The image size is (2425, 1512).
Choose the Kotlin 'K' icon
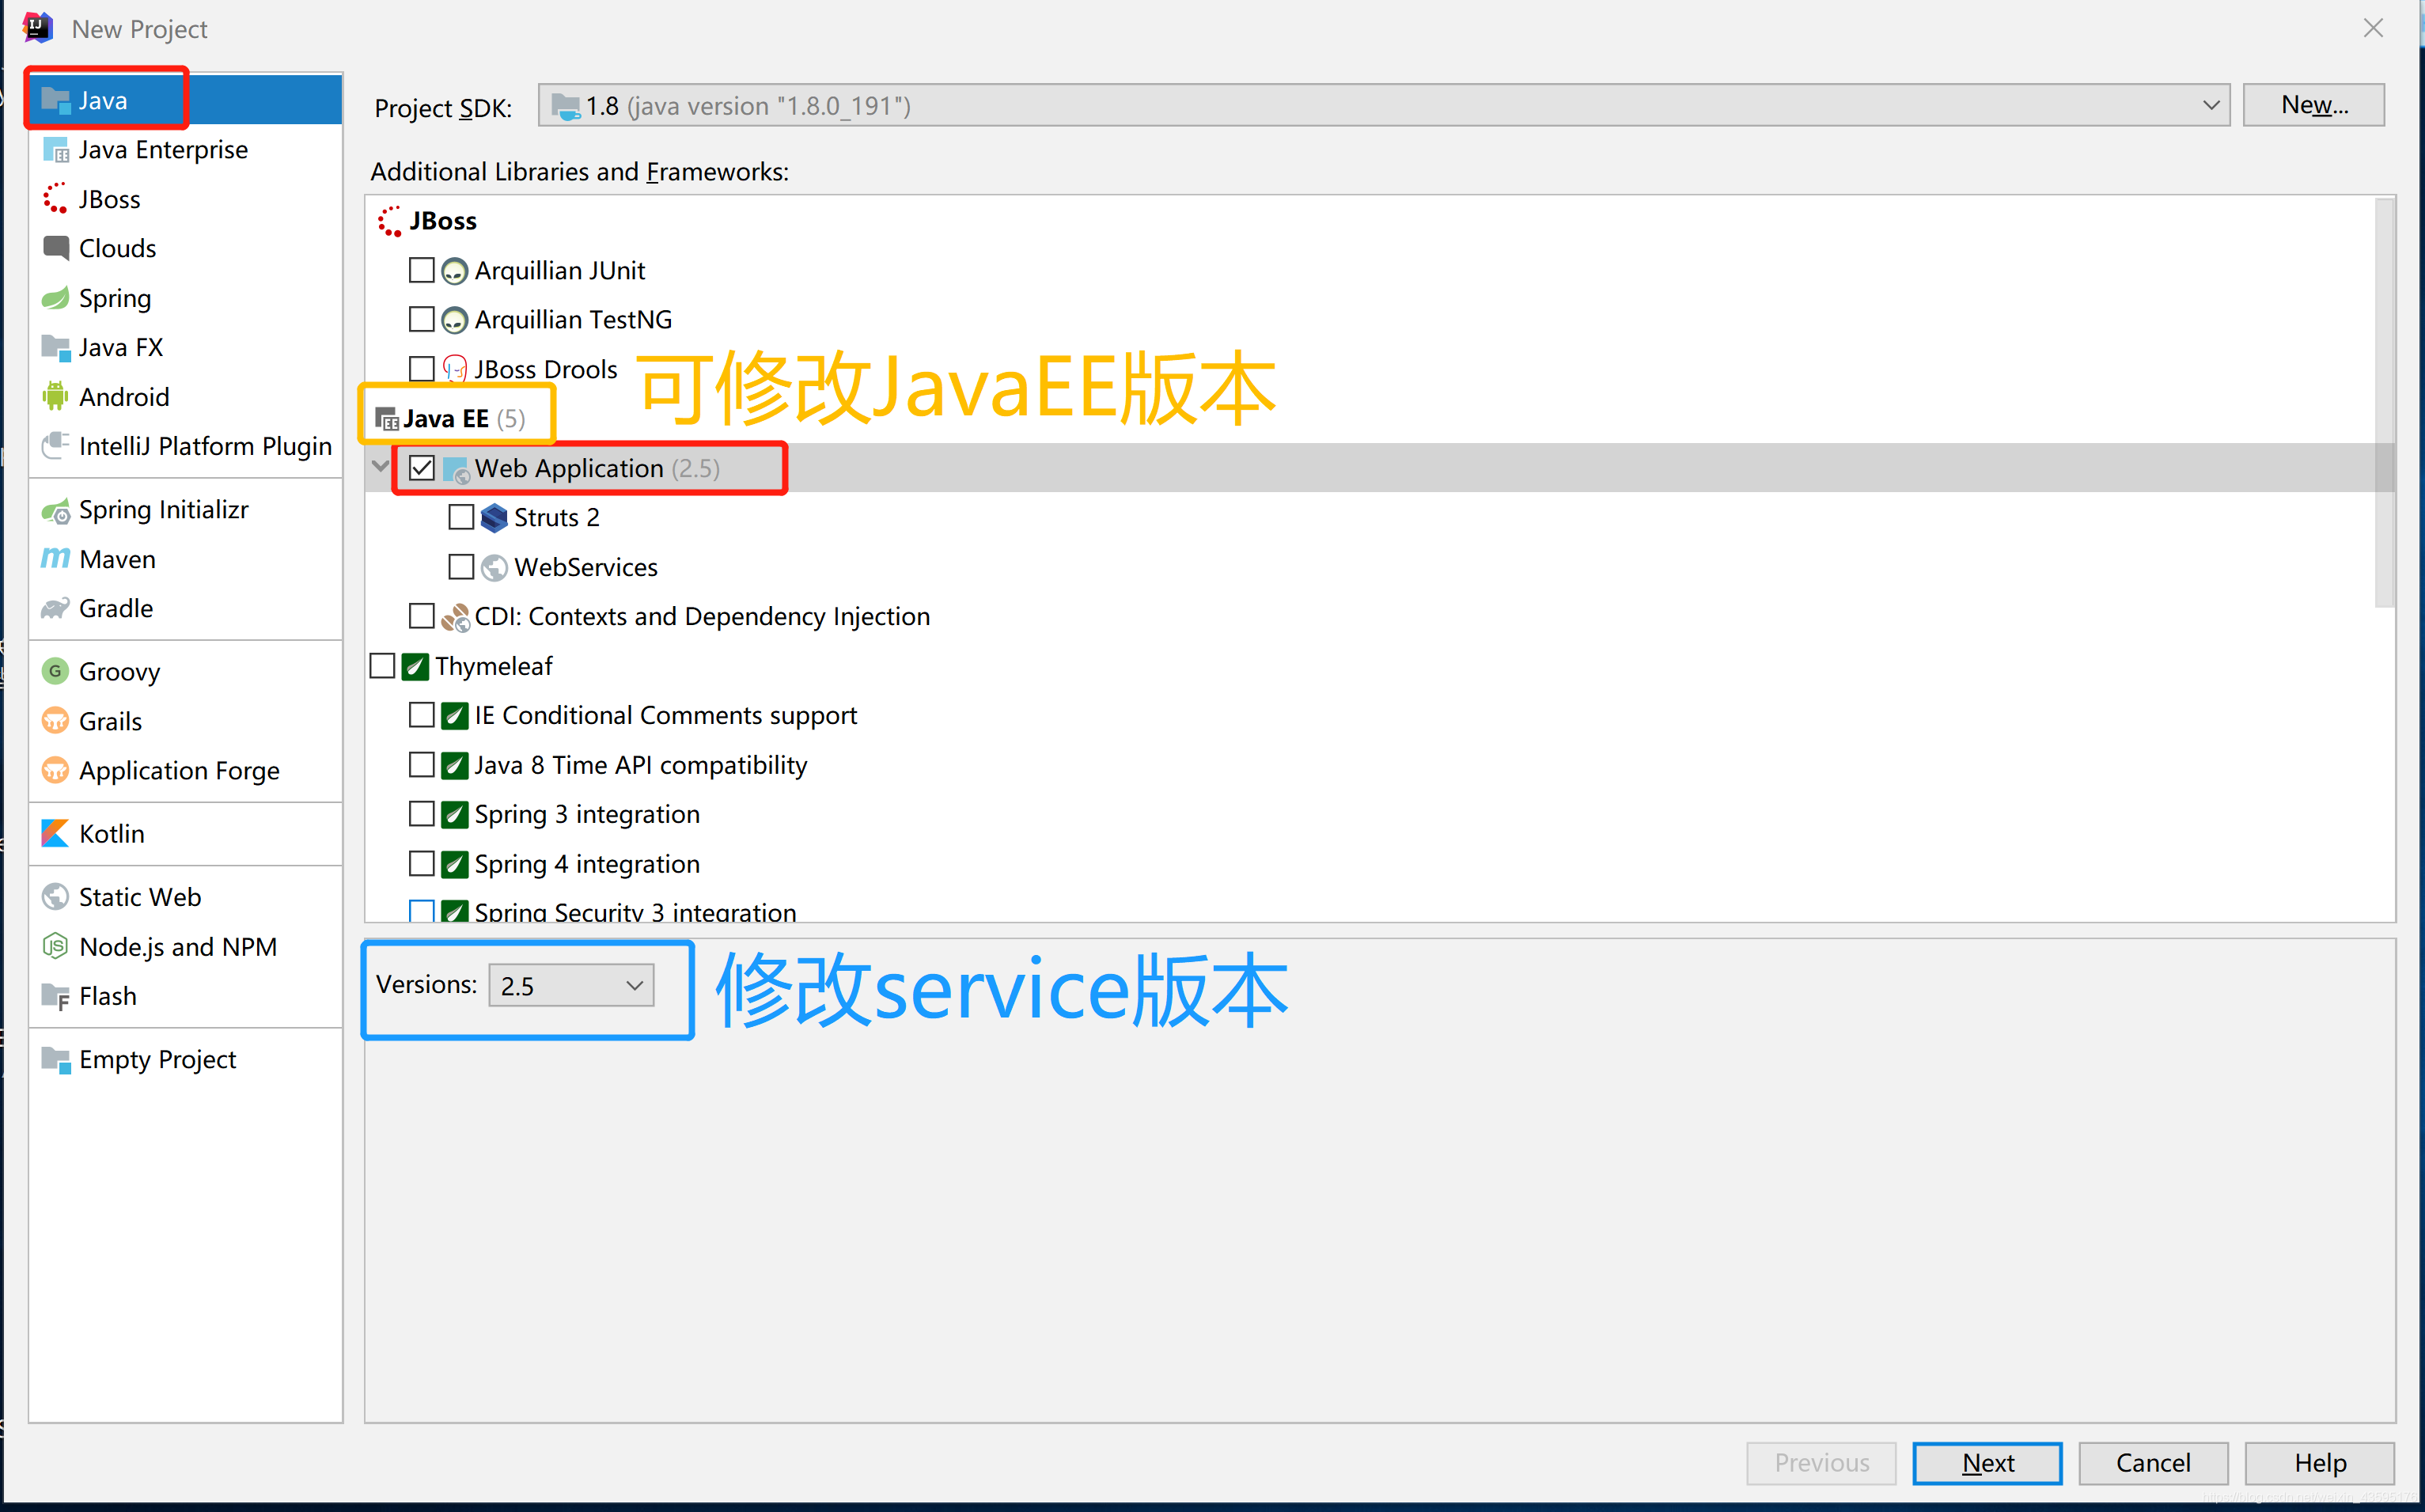click(x=56, y=833)
